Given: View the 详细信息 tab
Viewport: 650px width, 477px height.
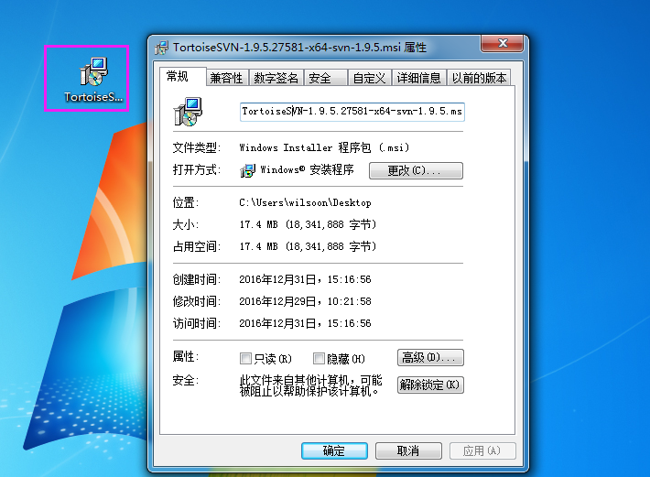Looking at the screenshot, I should (x=418, y=78).
